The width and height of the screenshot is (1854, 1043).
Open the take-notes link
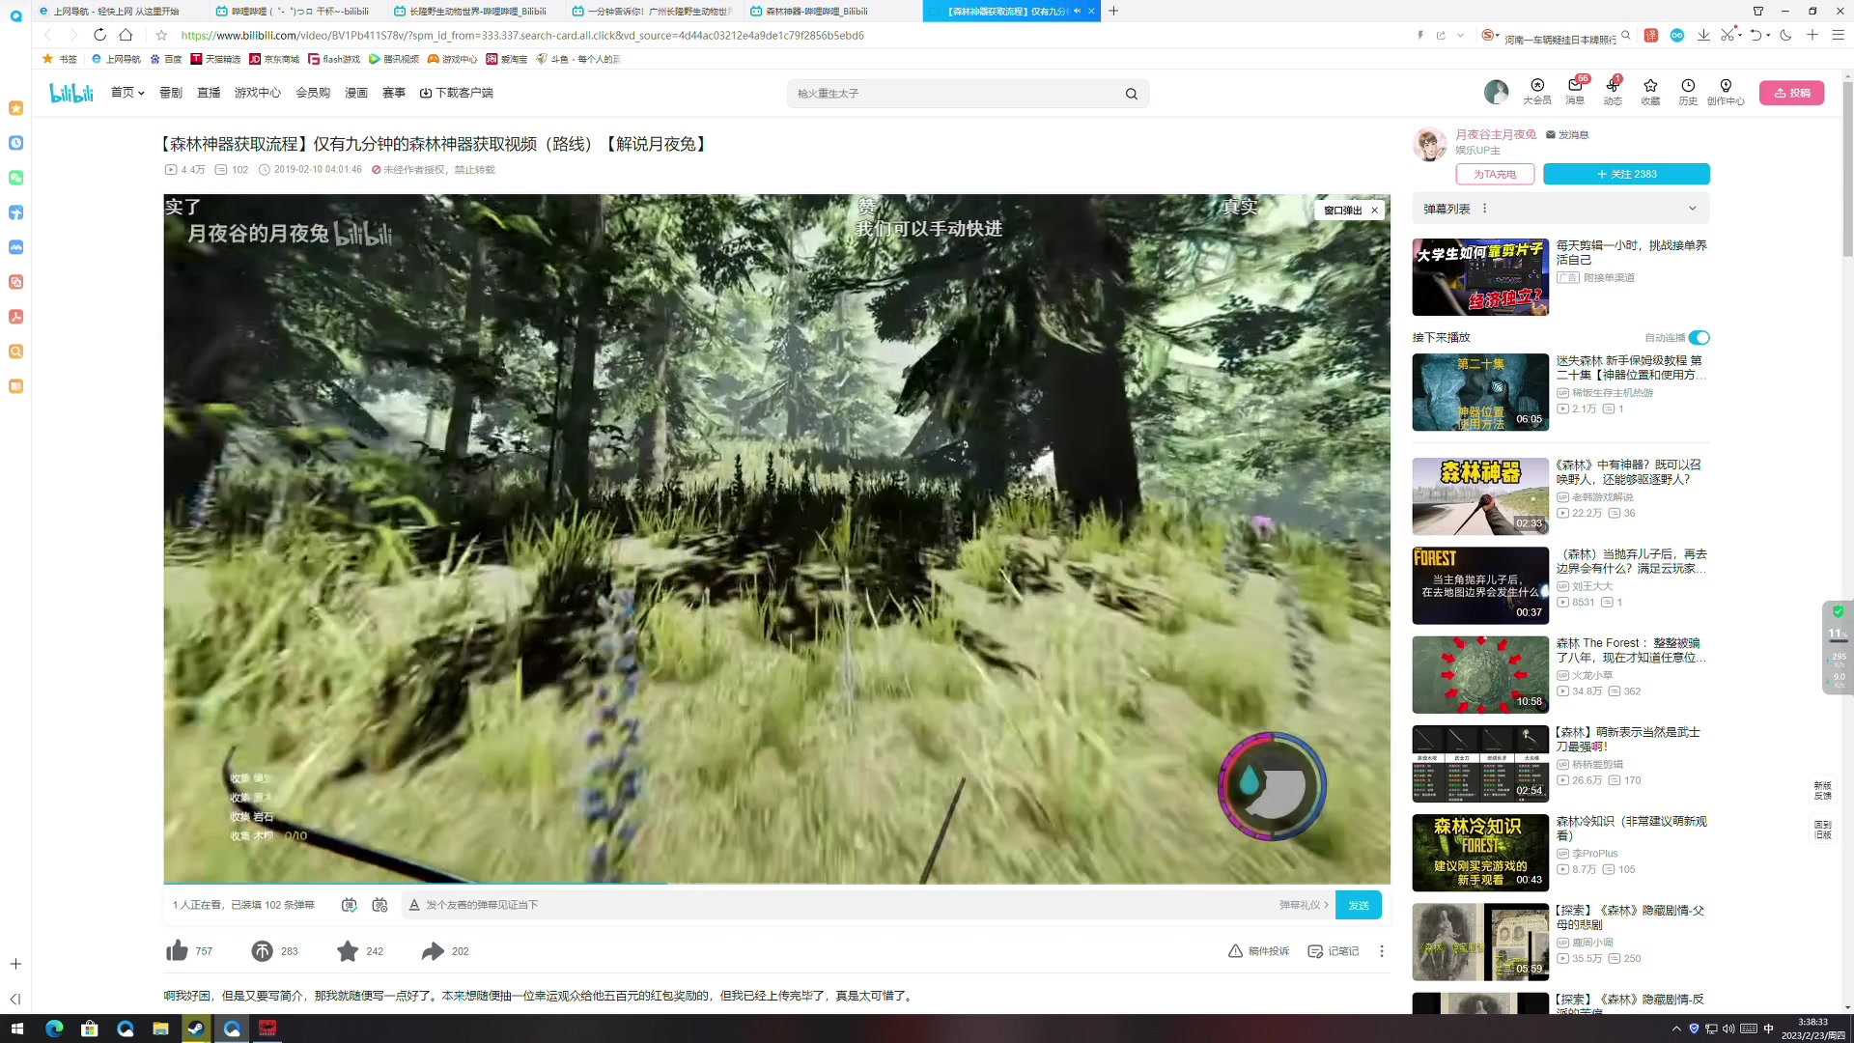1333,951
